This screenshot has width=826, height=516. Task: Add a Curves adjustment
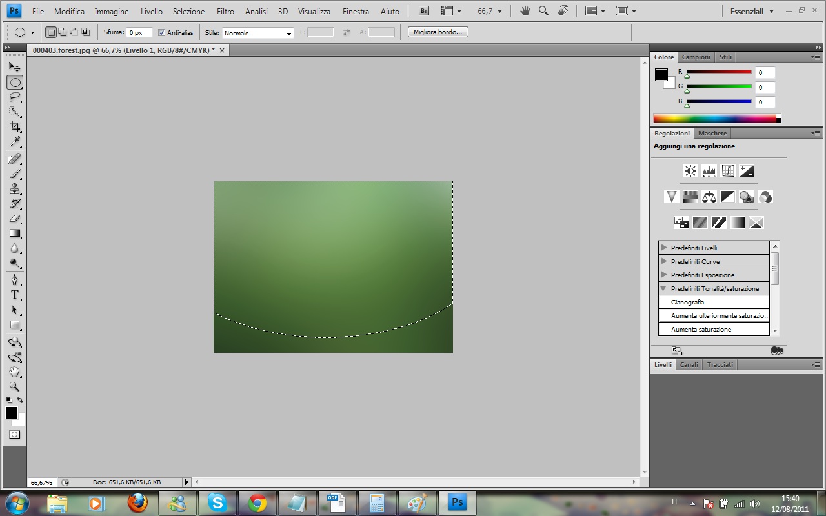[x=727, y=171]
